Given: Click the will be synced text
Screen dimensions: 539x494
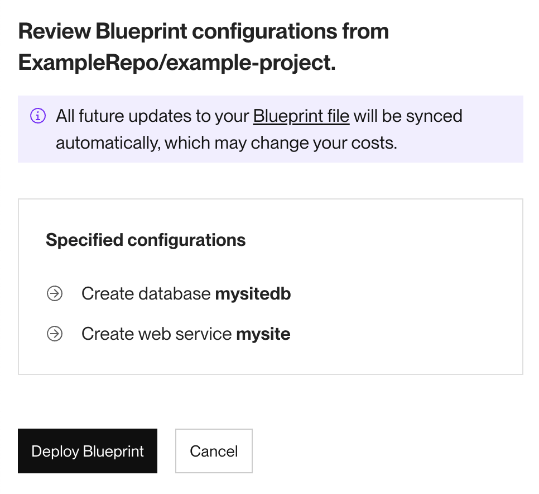Looking at the screenshot, I should (408, 116).
